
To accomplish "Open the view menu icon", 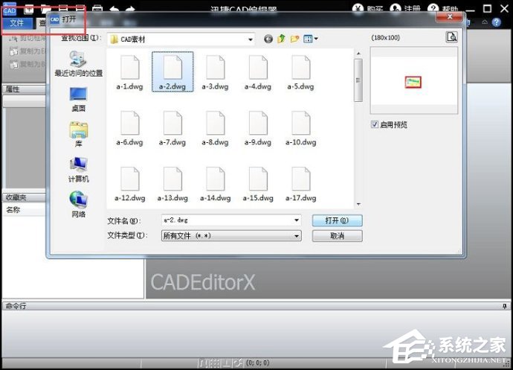I will [x=311, y=39].
